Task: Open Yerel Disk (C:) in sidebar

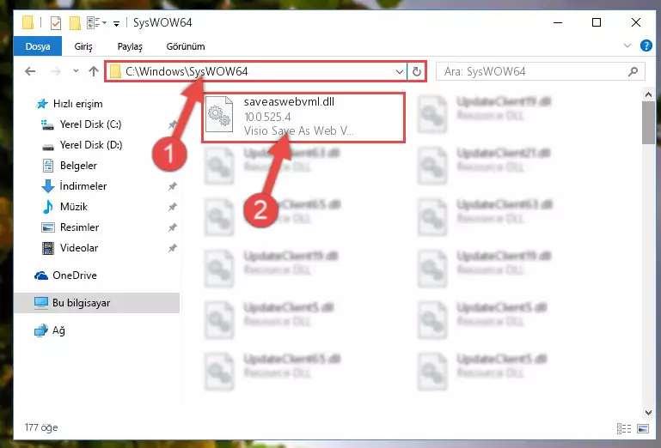Action: tap(90, 124)
